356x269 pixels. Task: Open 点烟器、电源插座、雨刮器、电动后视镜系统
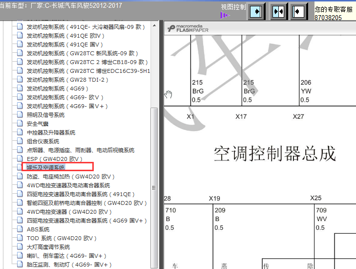point(81,150)
